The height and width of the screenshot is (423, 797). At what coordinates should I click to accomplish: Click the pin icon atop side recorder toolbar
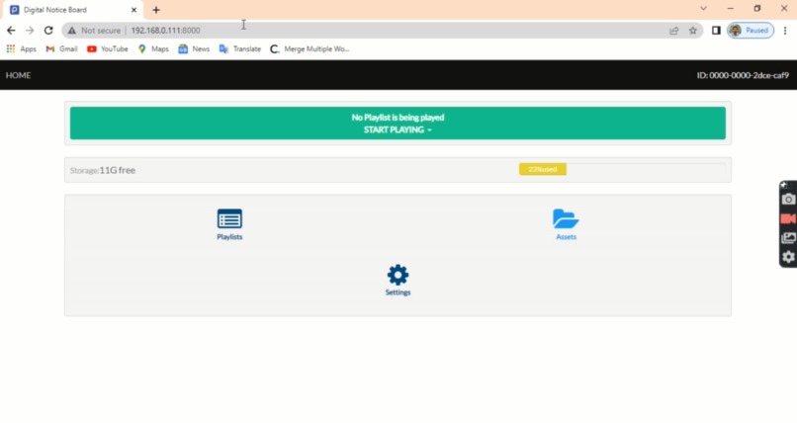784,185
